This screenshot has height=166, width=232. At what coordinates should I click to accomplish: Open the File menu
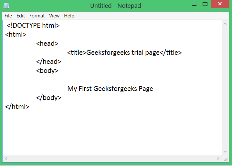pyautogui.click(x=8, y=16)
